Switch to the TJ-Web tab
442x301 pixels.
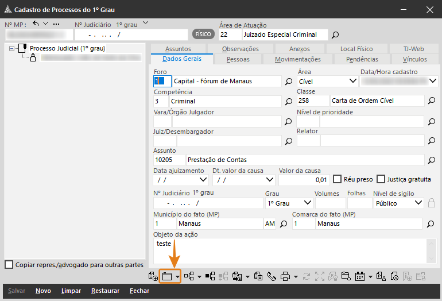(x=413, y=49)
